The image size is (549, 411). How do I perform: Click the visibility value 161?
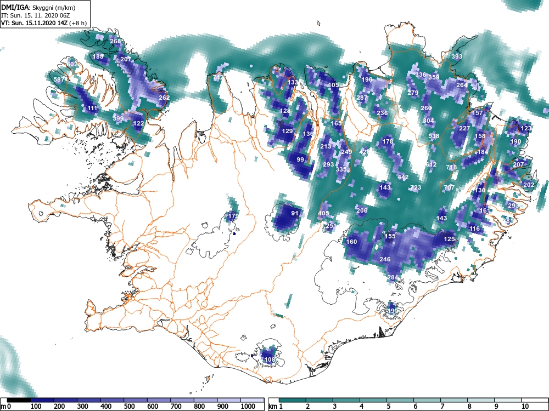(x=485, y=210)
